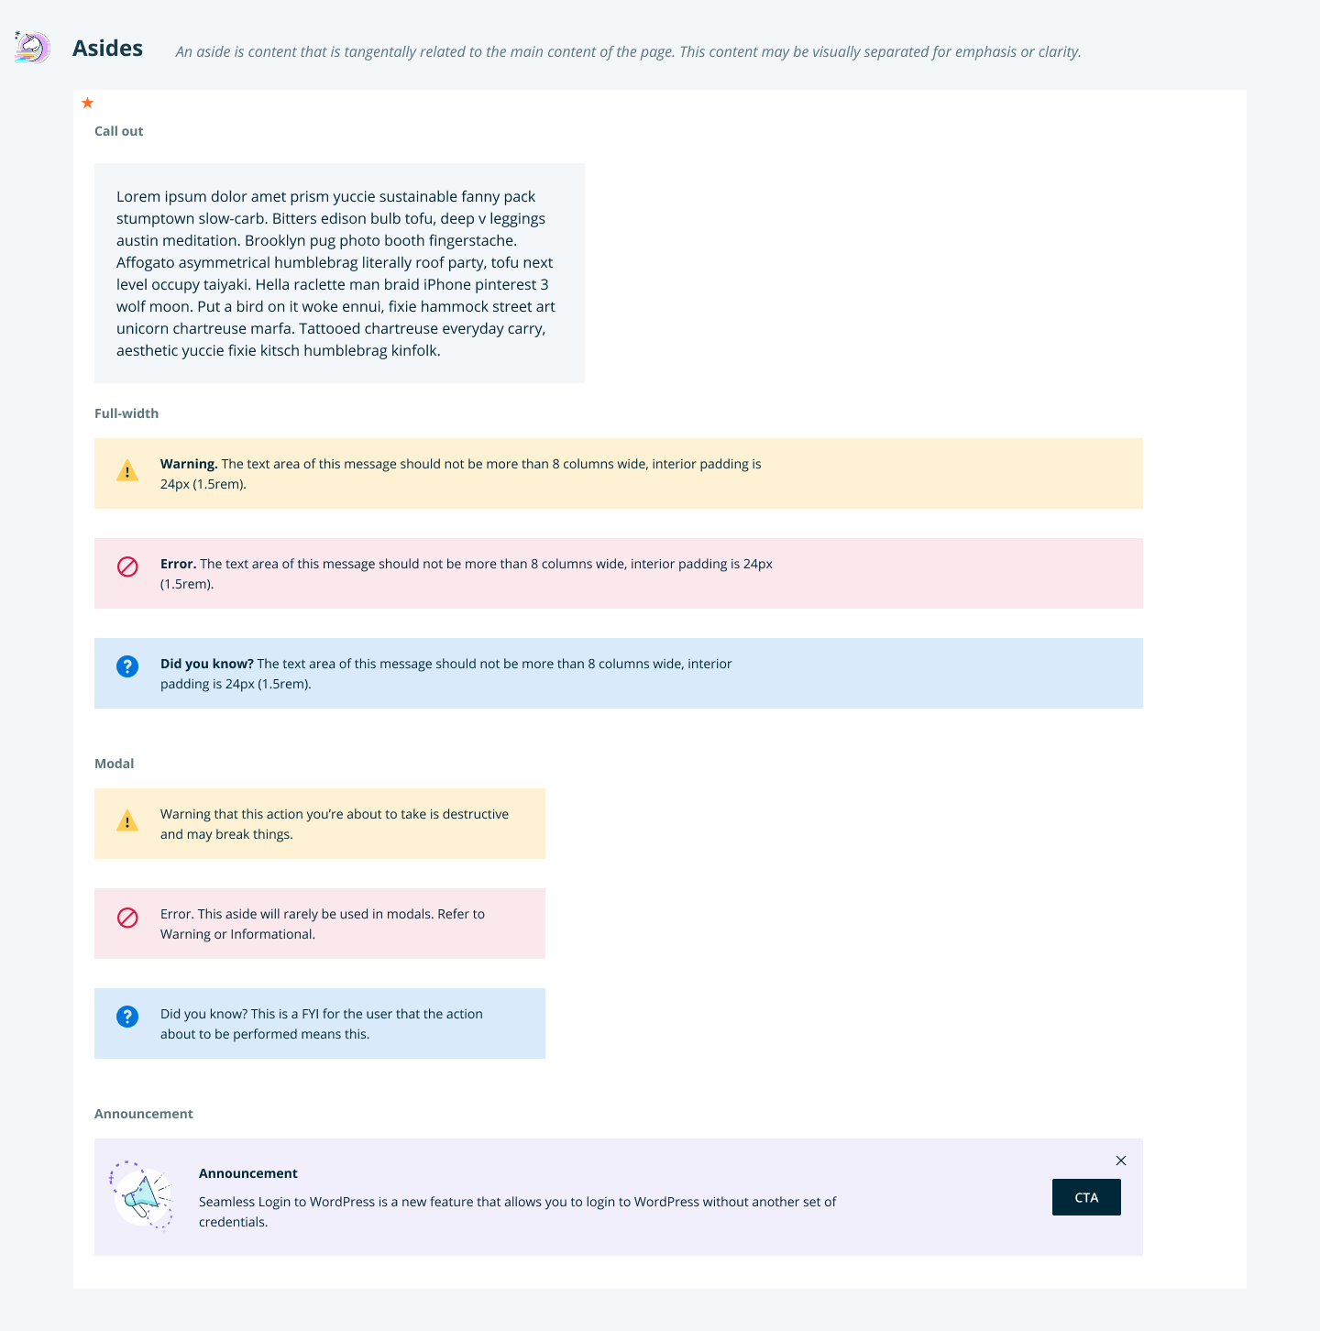
Task: Click the unicorn logo icon beside Asides
Action: pos(32,47)
